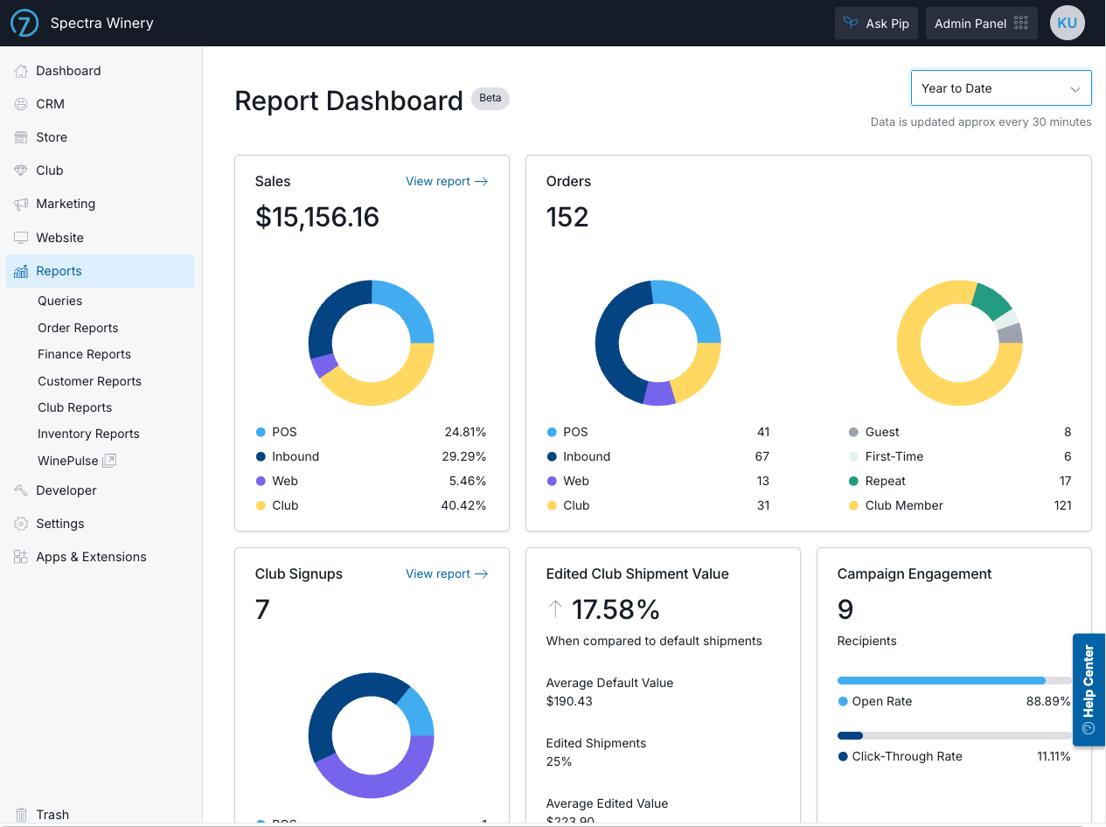Click the Year to Date chevron arrow

tap(1075, 89)
